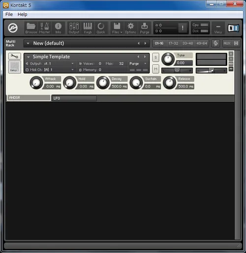Viewport: 246px width, 253px height.
Task: Open the Browse panel folder icon
Action: (x=31, y=28)
